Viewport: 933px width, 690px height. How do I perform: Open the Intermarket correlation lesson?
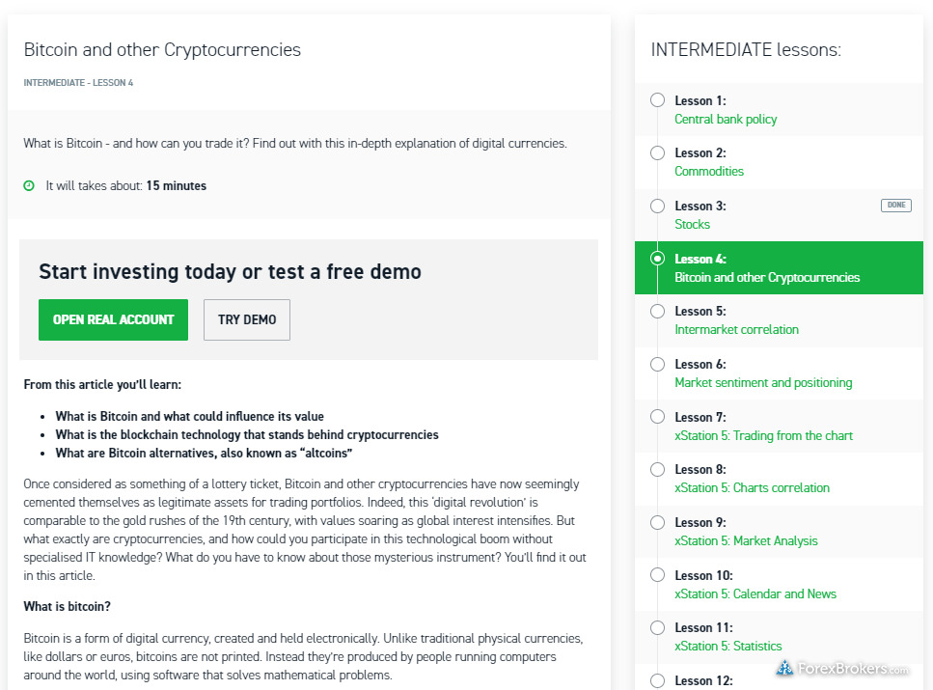point(736,330)
